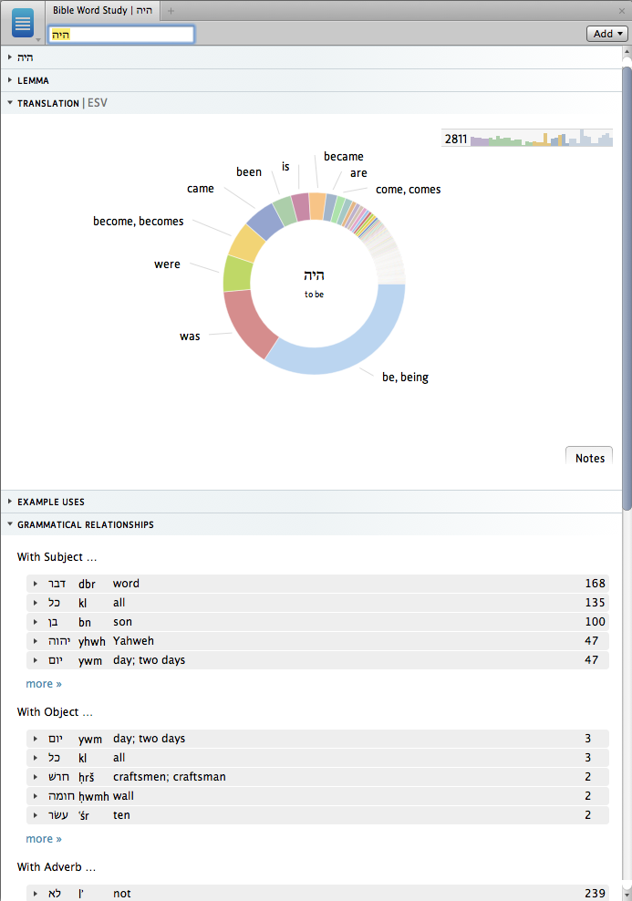The image size is (632, 901).
Task: Click the 'With Subject …' heading
Action: pyautogui.click(x=57, y=557)
